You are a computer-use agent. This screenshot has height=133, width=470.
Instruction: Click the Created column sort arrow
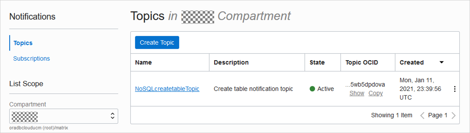pos(442,62)
